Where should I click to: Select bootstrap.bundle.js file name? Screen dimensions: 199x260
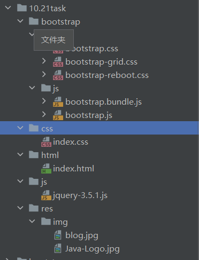point(104,102)
